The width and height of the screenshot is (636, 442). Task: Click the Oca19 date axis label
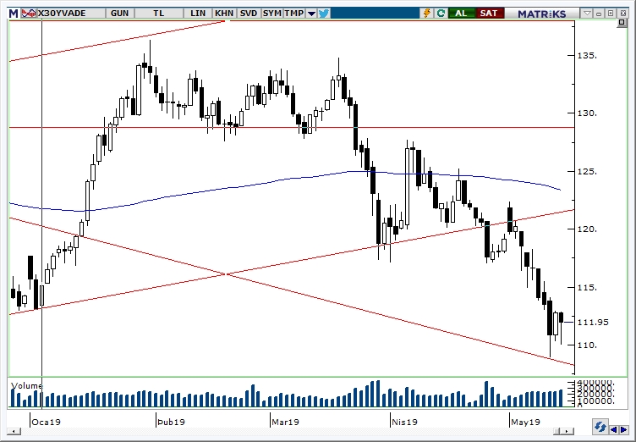tap(46, 422)
